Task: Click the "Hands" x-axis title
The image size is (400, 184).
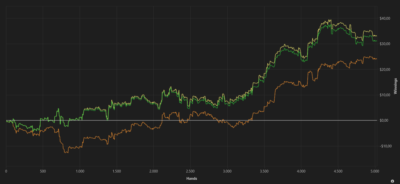Action: [x=192, y=179]
